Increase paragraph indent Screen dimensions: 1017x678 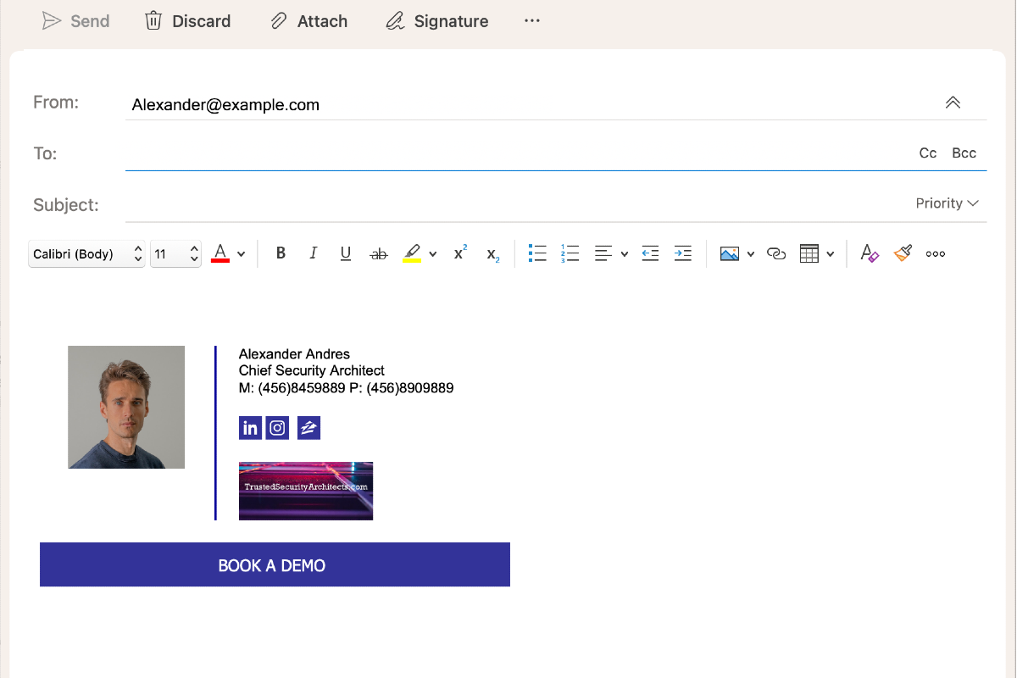point(683,253)
